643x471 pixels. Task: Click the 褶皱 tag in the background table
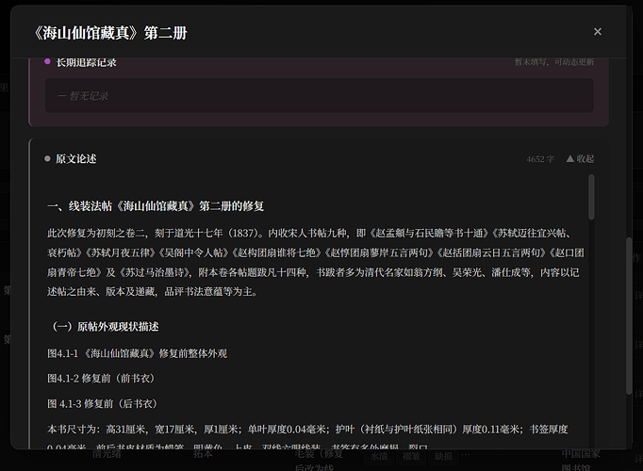pyautogui.click(x=410, y=456)
